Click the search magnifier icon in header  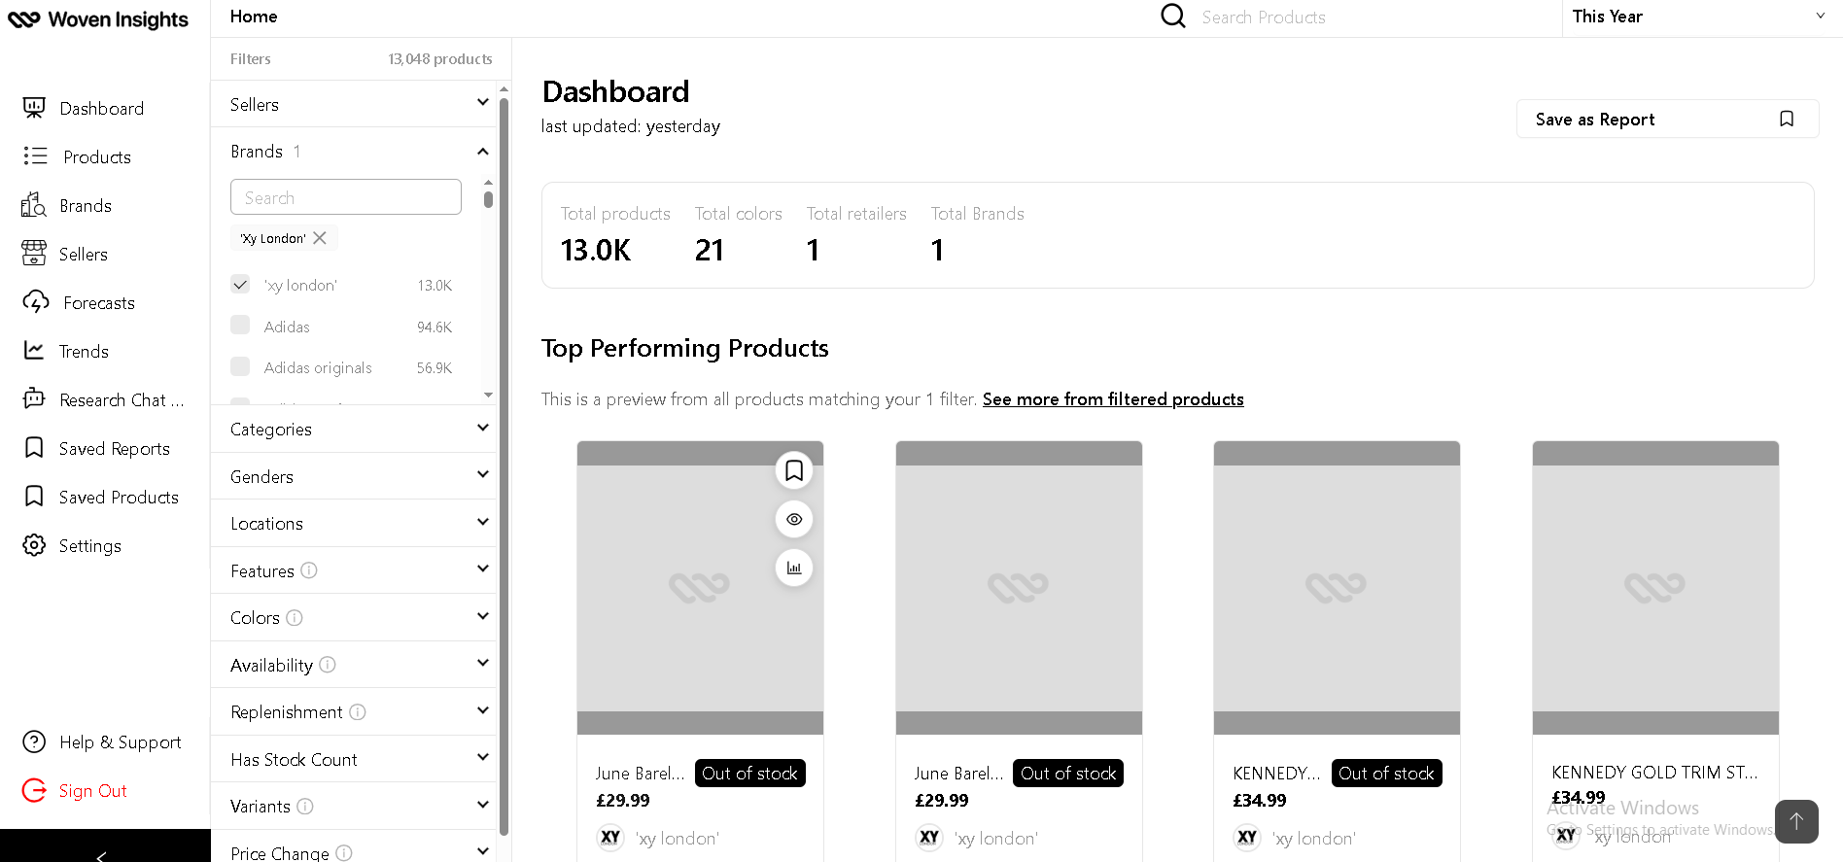1173,17
